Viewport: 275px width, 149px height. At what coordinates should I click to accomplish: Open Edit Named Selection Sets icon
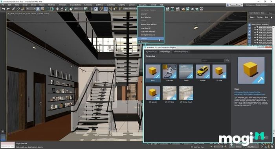(120, 9)
